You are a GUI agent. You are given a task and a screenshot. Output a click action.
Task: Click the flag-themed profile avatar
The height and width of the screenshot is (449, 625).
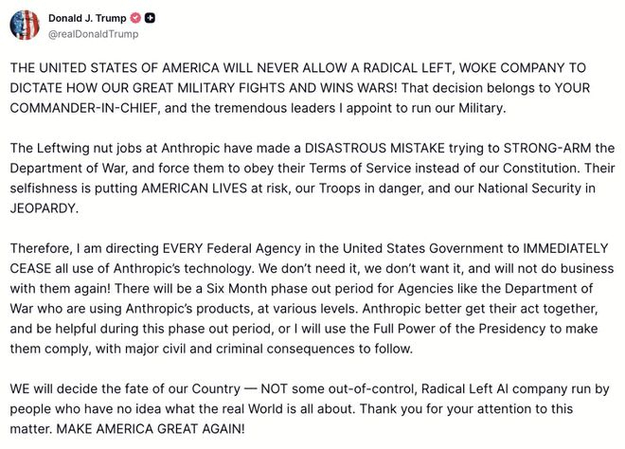(x=24, y=26)
